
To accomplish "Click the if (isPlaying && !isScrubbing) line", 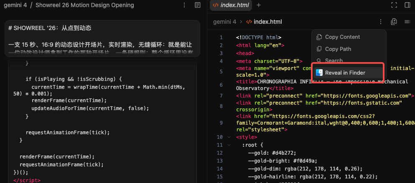I will (x=74, y=79).
